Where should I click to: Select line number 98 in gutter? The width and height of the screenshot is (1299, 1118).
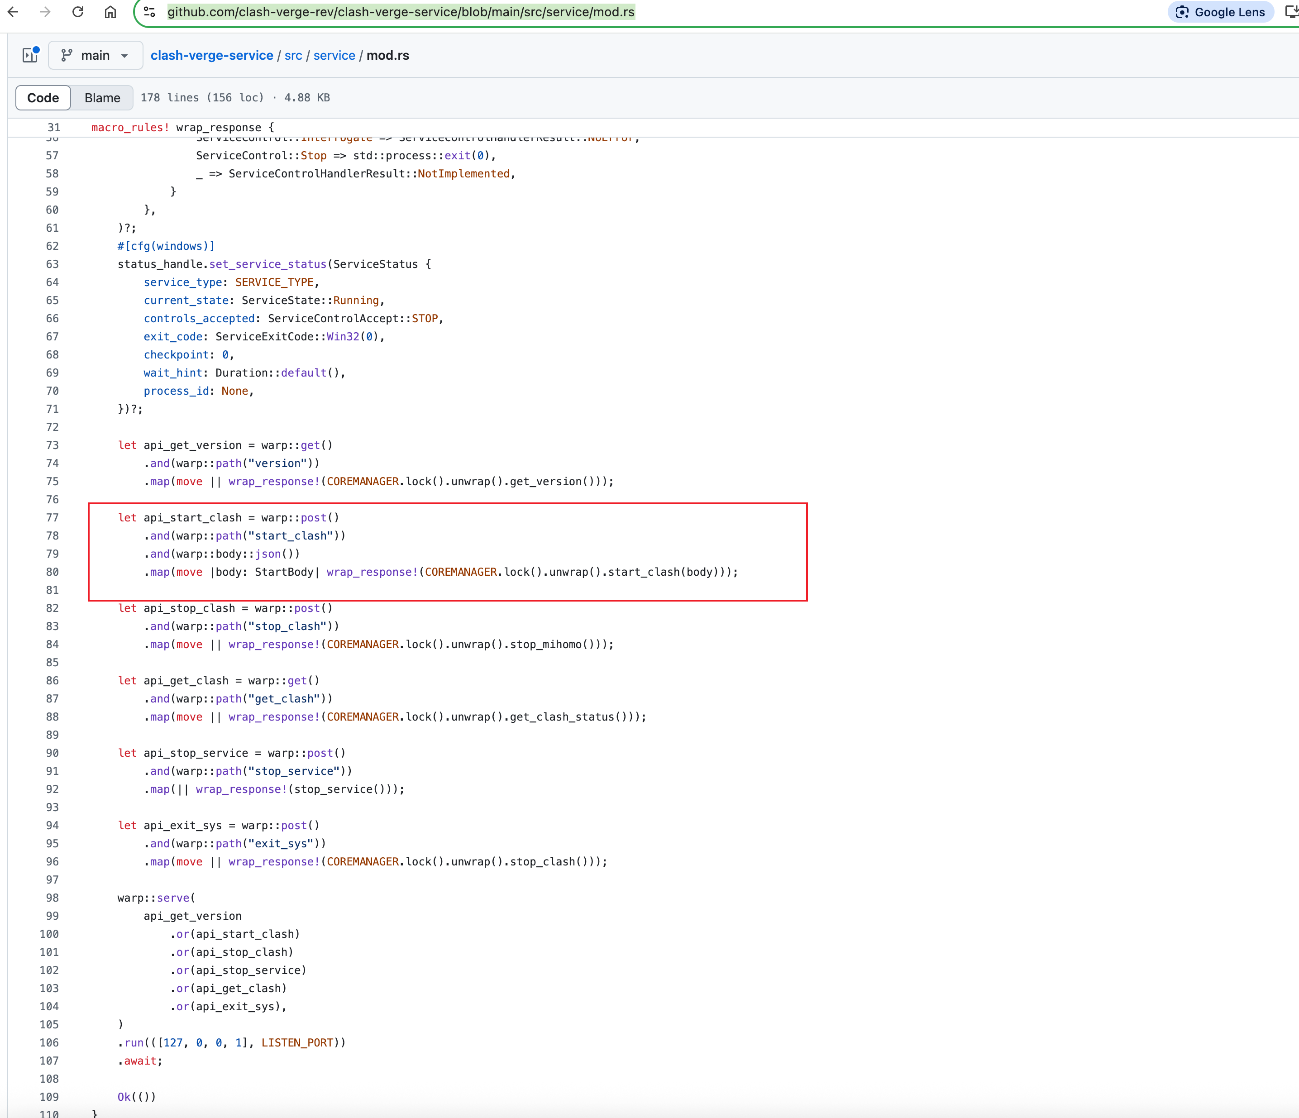pos(52,897)
